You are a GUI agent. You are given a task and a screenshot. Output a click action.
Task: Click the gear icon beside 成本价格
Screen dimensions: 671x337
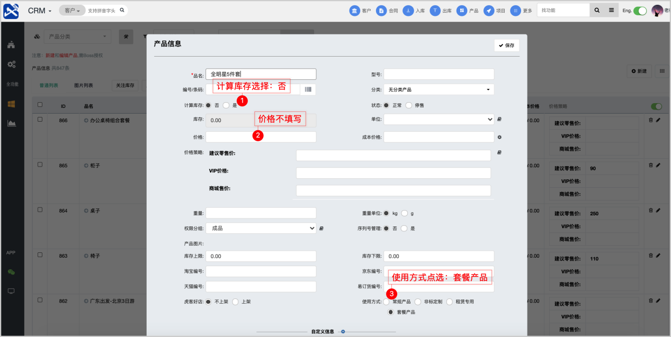tap(499, 137)
